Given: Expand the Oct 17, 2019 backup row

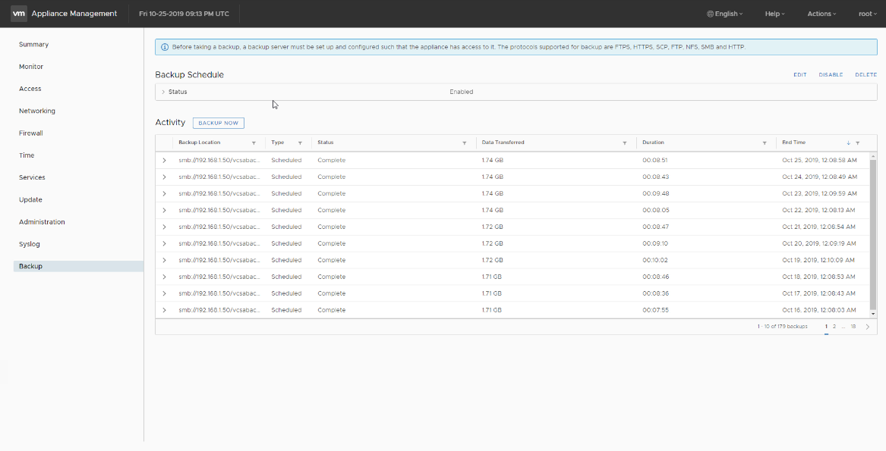Looking at the screenshot, I should 165,293.
